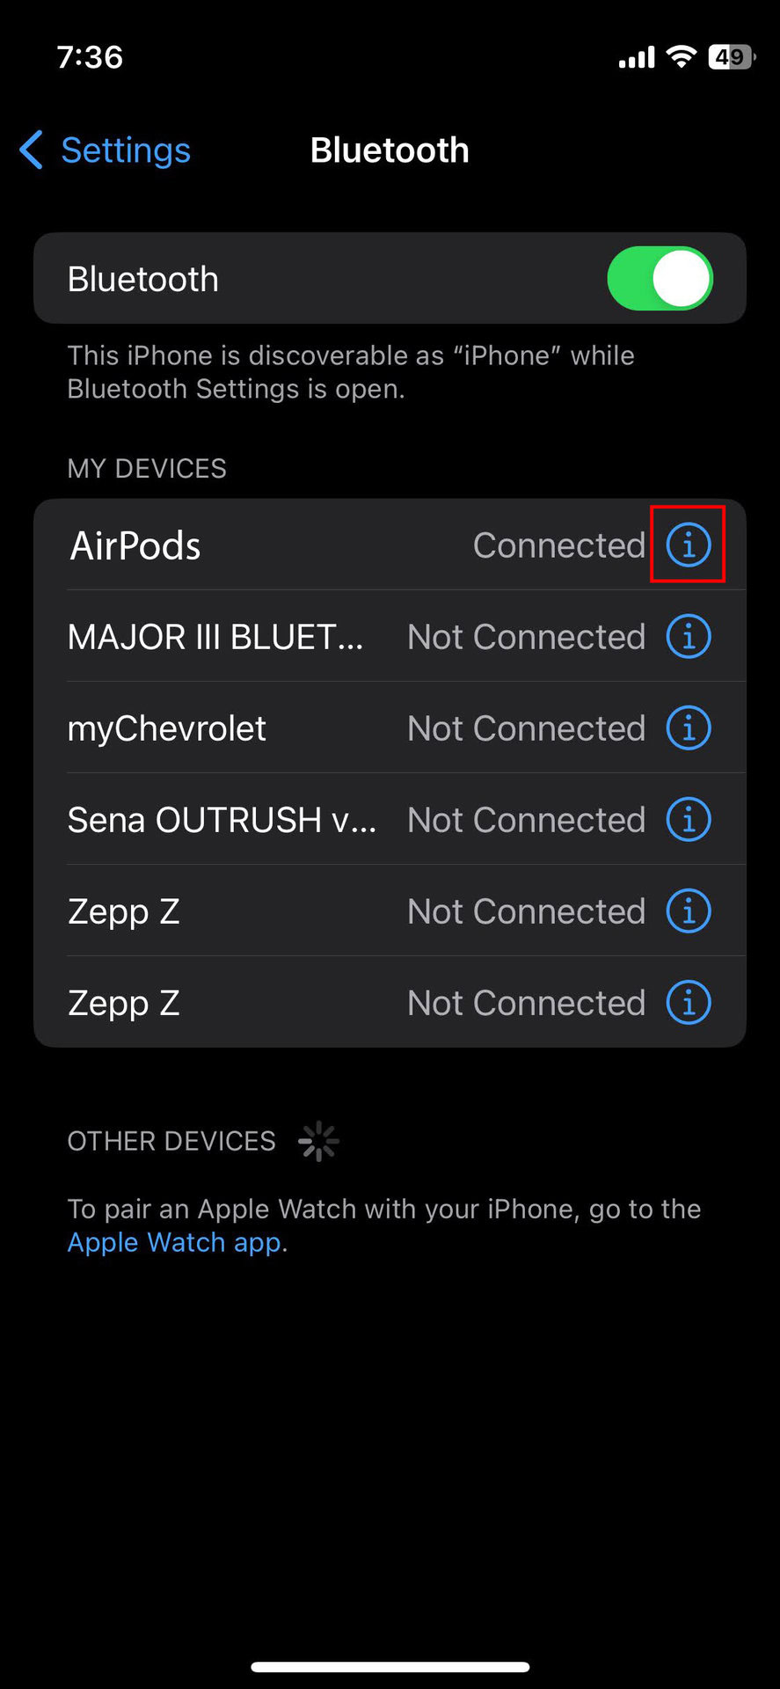Tap the Wi-Fi status icon
The height and width of the screenshot is (1689, 780).
click(680, 57)
